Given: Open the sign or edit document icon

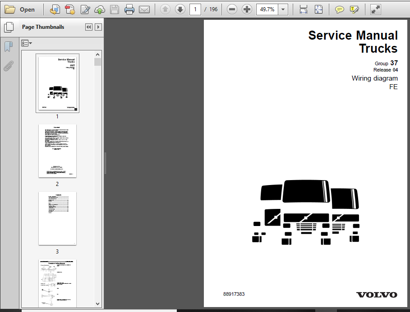Looking at the screenshot, I should coord(85,9).
